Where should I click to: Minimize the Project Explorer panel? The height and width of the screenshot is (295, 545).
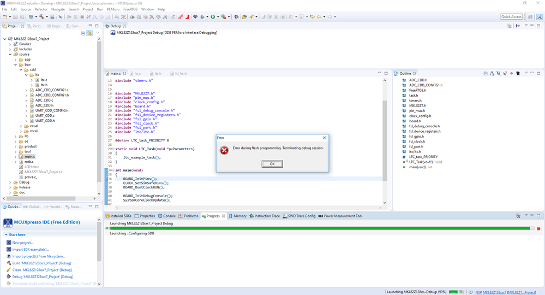pyautogui.click(x=91, y=26)
